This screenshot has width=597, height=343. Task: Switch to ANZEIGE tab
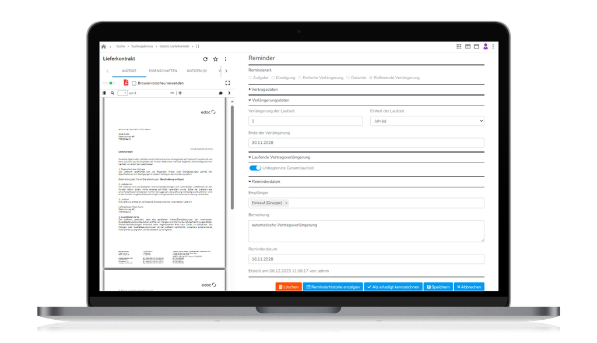[129, 71]
